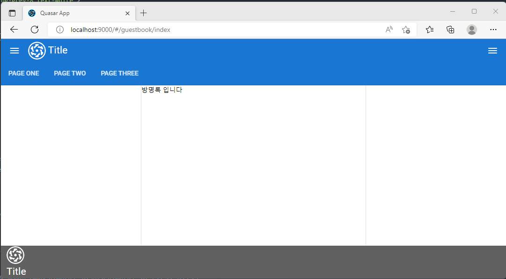Open the left drawer hamburger menu
Screen dimensions: 506x279
14,51
